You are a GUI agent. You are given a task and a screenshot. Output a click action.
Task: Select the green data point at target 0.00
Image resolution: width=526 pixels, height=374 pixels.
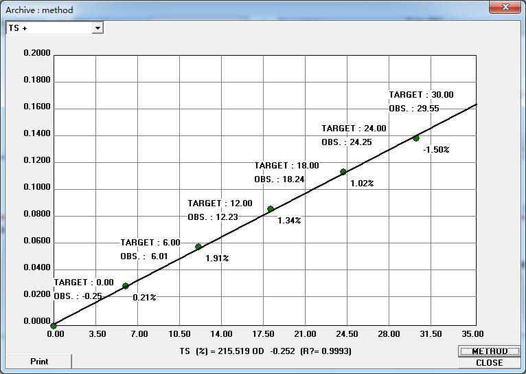(x=54, y=326)
